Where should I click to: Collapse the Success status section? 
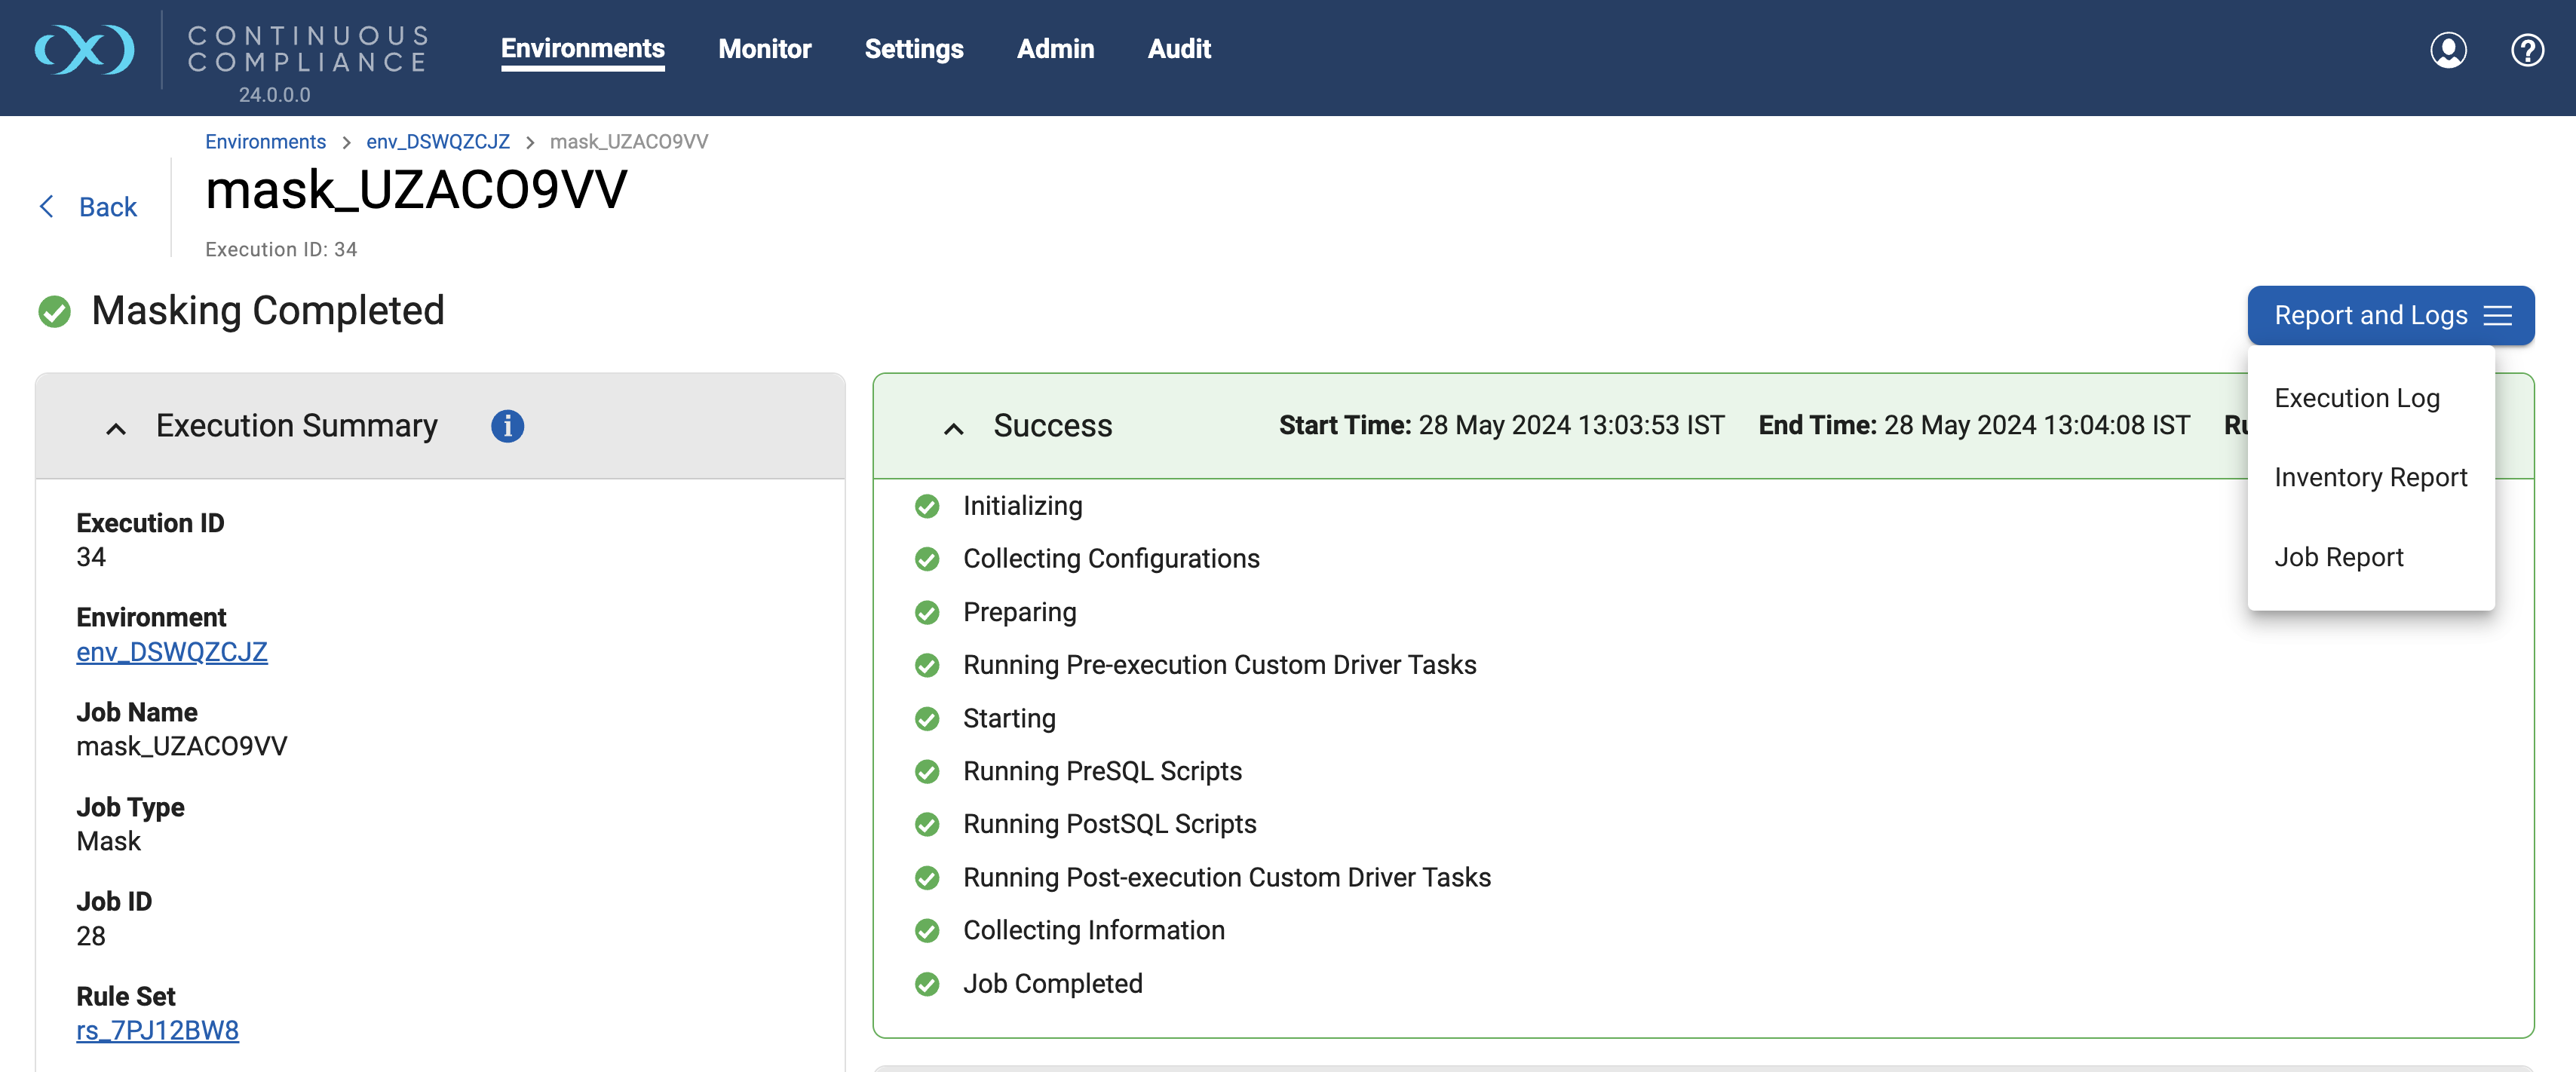[x=953, y=428]
